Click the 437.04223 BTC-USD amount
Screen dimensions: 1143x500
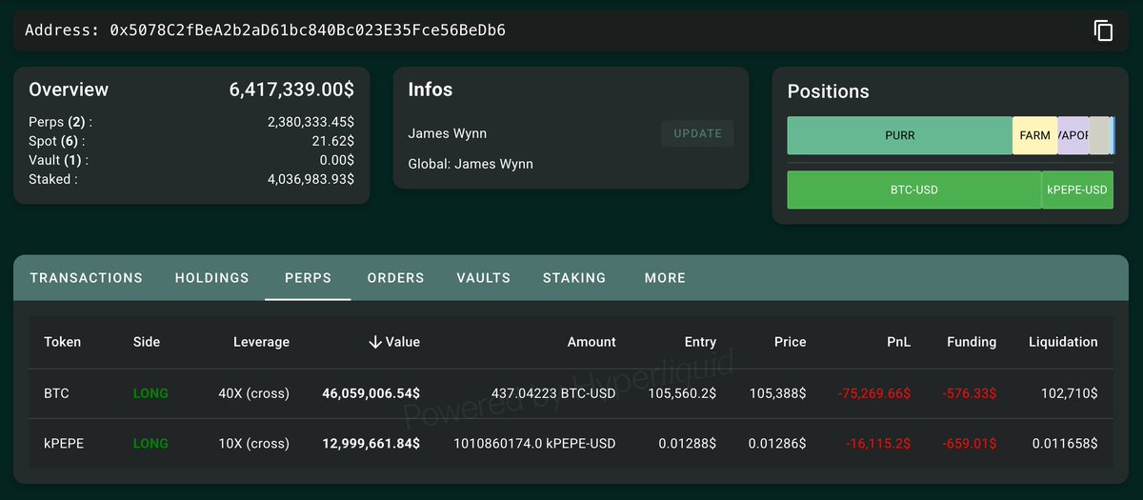[553, 393]
